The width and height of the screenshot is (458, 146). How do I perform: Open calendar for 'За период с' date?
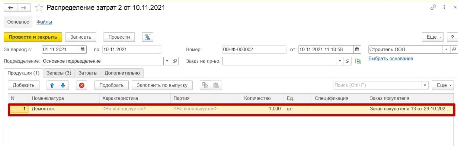(x=83, y=50)
